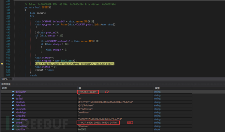Click the 值 column header
This screenshot has height=132, width=225.
[80, 88]
